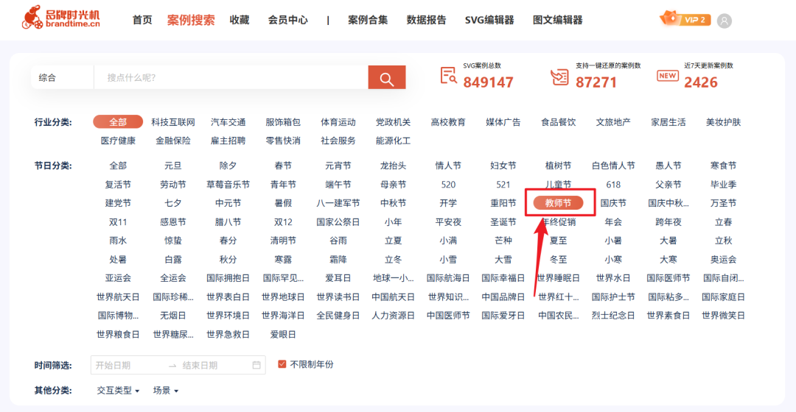Select the 春节 holiday filter

283,166
